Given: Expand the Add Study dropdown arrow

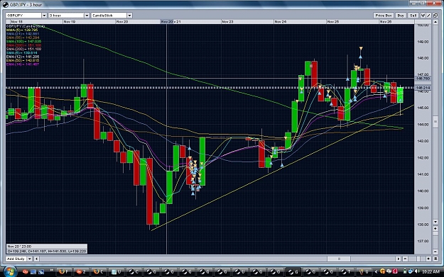Looking at the screenshot, I should (x=29, y=259).
